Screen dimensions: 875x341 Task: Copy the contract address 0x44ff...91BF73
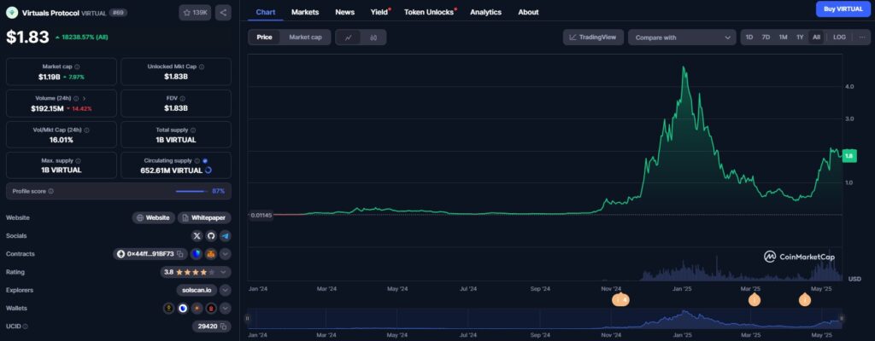pos(181,254)
